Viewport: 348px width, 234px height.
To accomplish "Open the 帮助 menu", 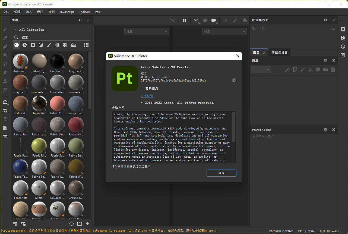I will [x=98, y=12].
